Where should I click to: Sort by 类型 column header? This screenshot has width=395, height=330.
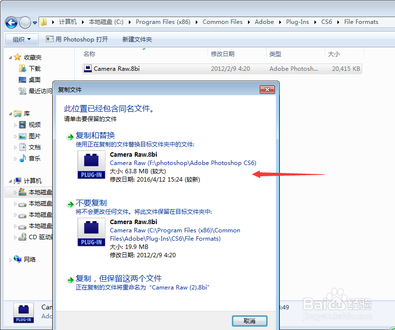(275, 54)
